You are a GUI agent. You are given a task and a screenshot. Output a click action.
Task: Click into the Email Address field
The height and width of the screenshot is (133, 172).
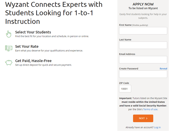pyautogui.click(x=143, y=60)
